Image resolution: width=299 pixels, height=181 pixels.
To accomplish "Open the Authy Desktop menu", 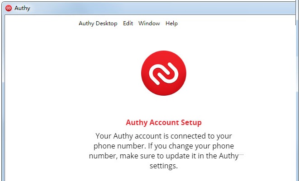I will 98,23.
